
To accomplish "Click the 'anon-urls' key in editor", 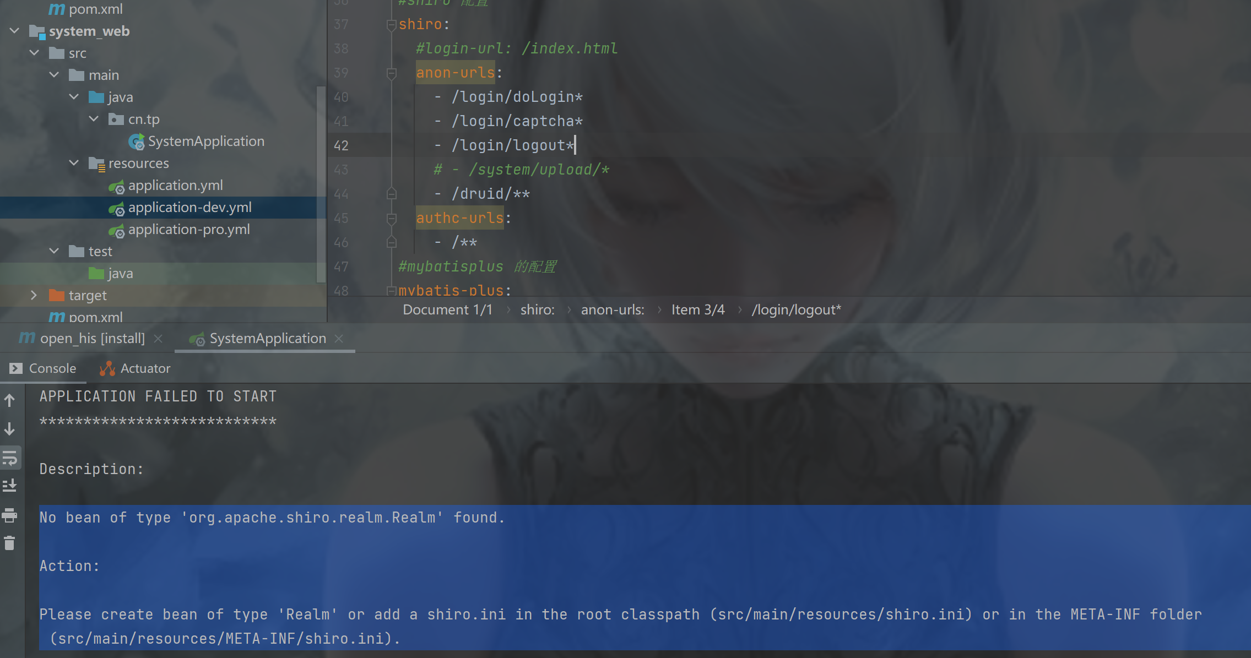I will point(456,73).
